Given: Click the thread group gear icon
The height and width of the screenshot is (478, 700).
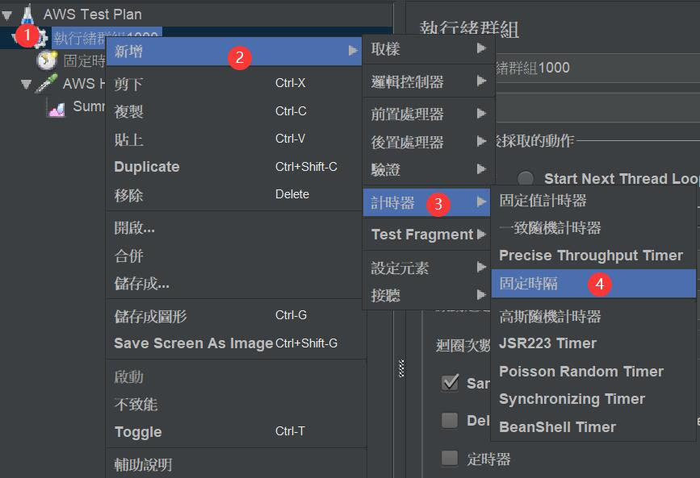Looking at the screenshot, I should [40, 38].
